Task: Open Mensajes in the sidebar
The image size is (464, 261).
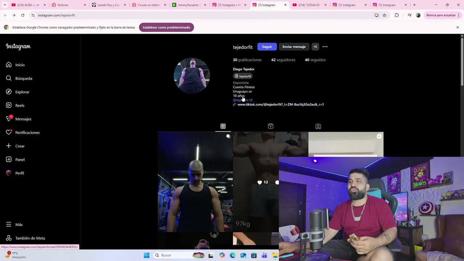Action: tap(18, 119)
